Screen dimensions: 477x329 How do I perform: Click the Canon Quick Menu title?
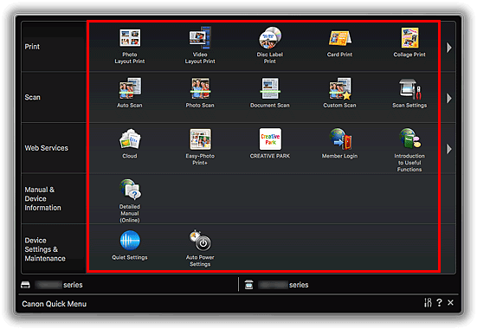click(55, 304)
